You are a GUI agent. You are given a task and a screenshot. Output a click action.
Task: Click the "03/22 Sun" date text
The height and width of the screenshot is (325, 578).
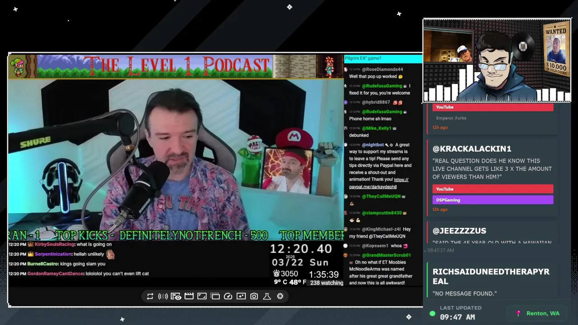click(x=300, y=262)
